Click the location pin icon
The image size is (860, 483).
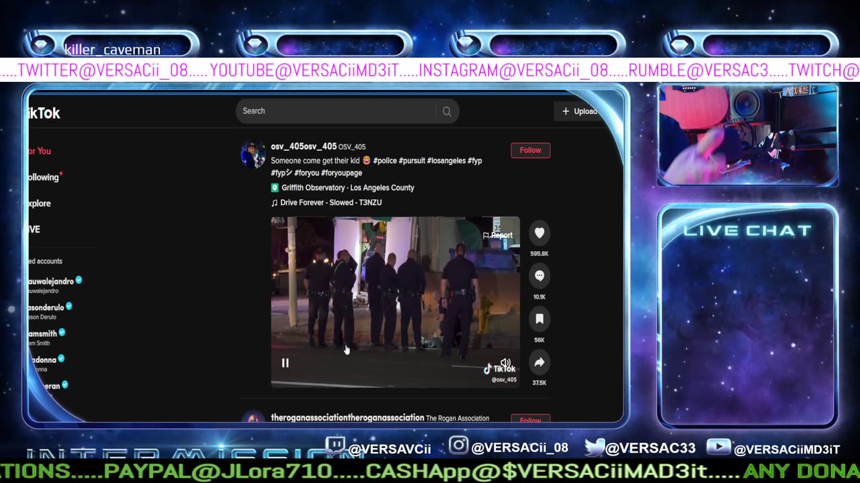click(x=274, y=188)
